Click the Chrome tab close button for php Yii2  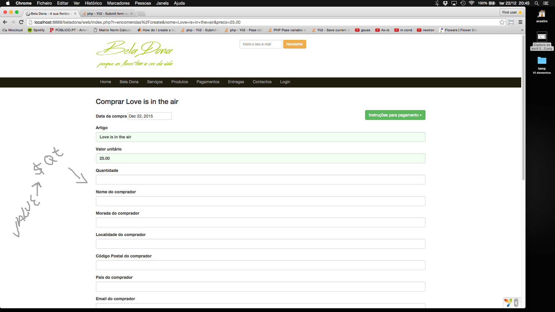click(x=132, y=13)
